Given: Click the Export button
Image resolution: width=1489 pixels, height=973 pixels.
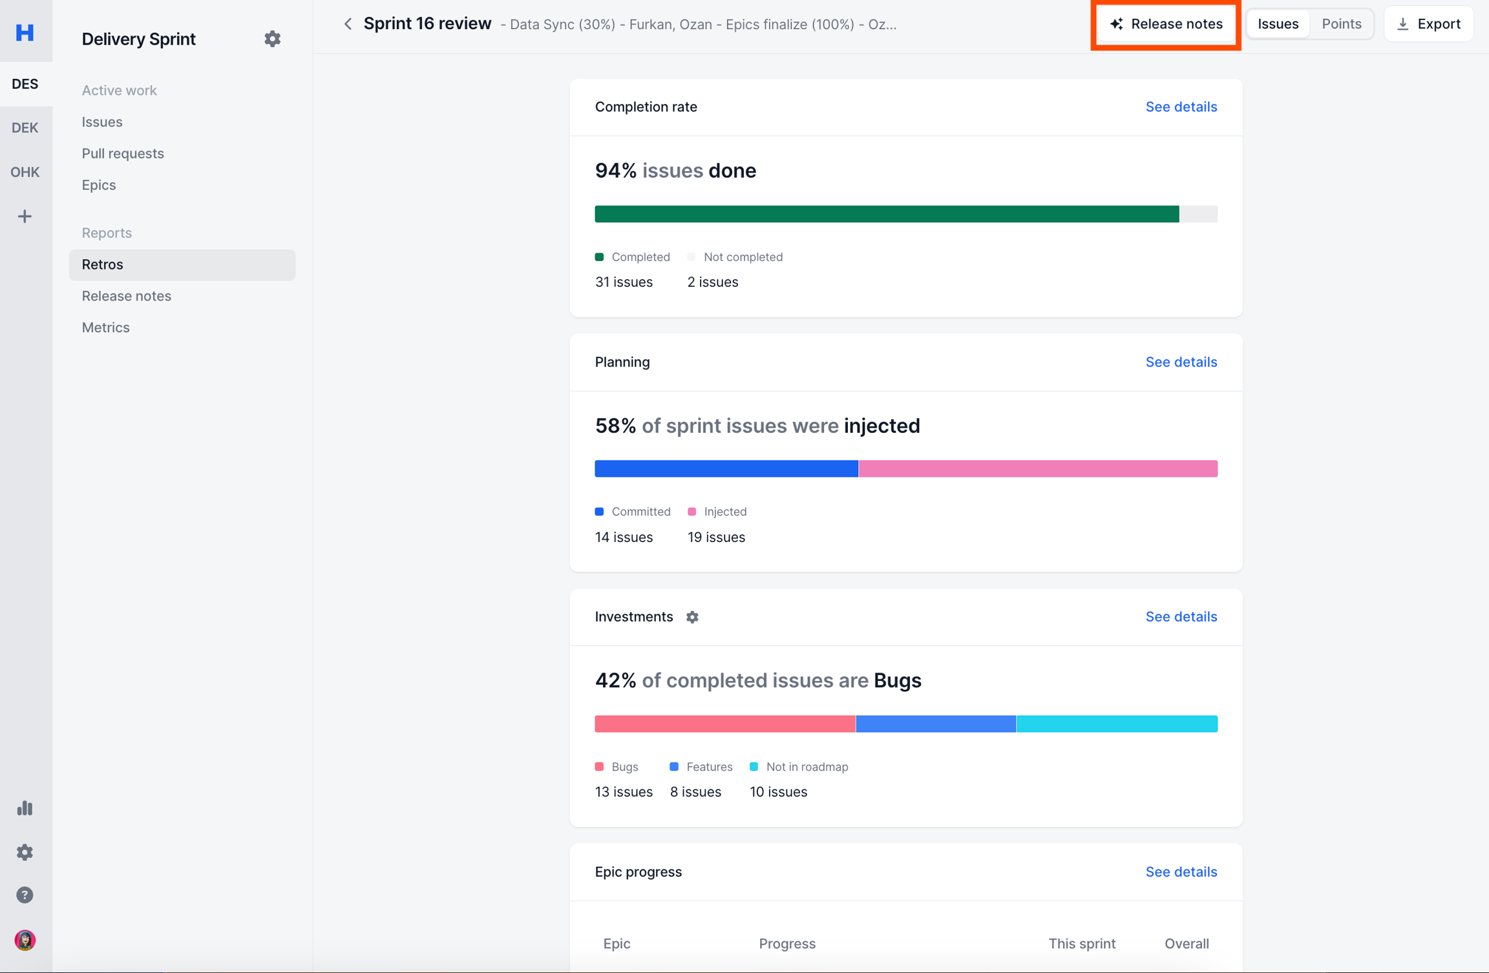Looking at the screenshot, I should pyautogui.click(x=1428, y=24).
